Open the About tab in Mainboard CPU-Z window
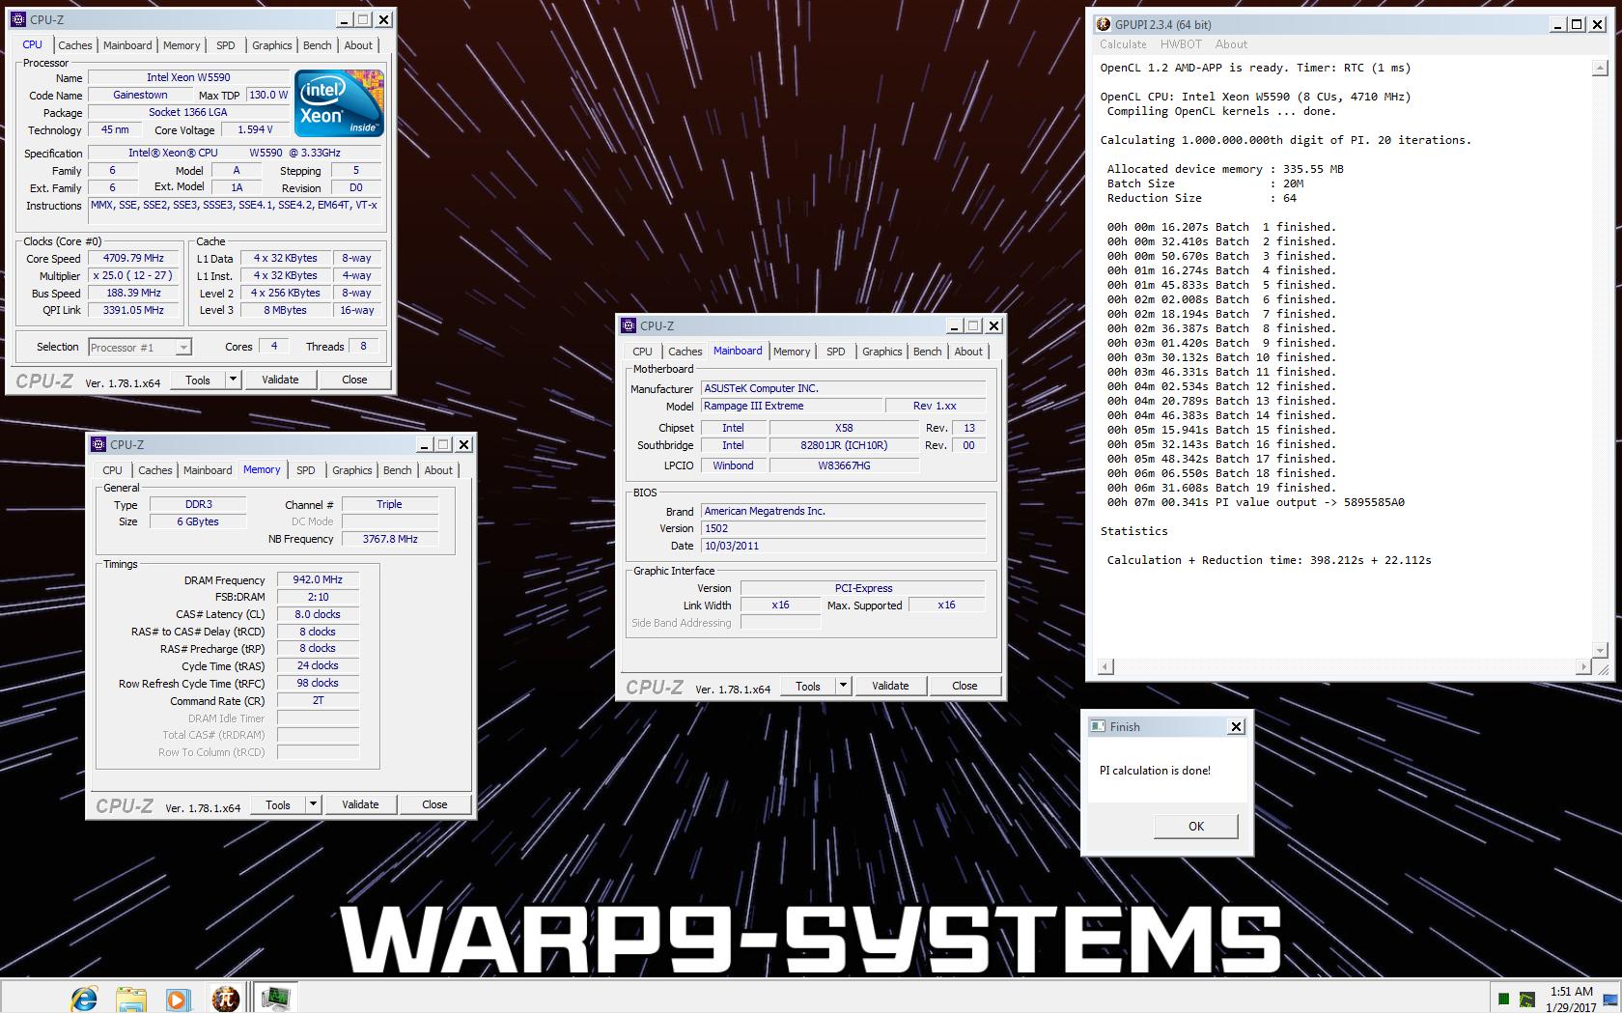The image size is (1622, 1014). pyautogui.click(x=968, y=352)
